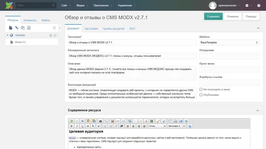Click the Псевдоним alias input field
Screen dimensions: 266x149
point(229,56)
